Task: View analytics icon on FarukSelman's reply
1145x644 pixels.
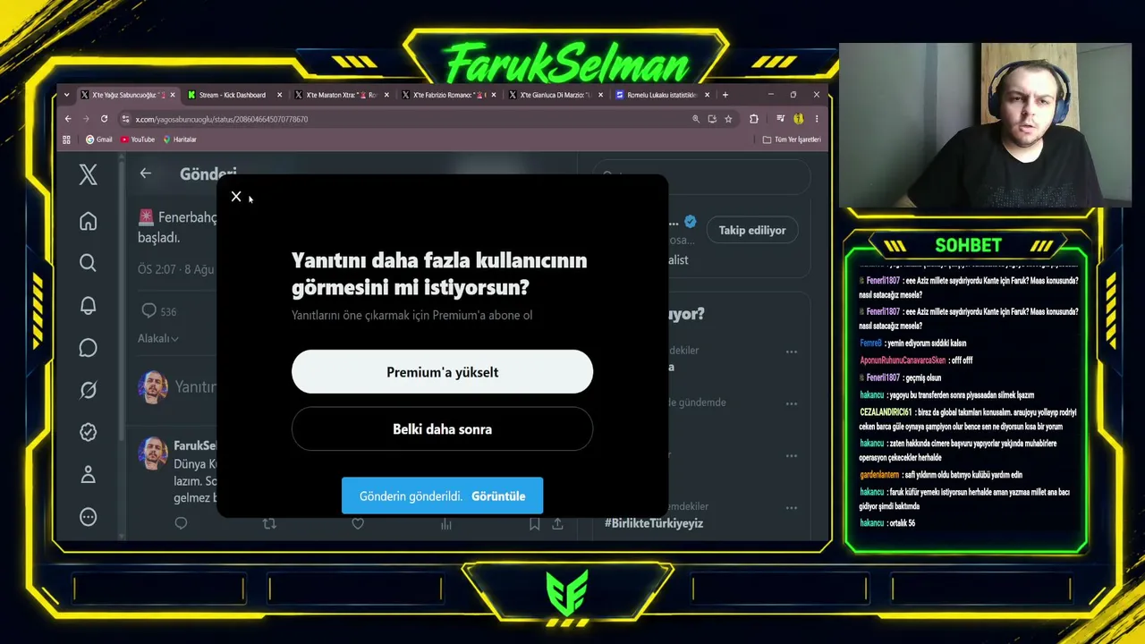Action: (x=446, y=523)
